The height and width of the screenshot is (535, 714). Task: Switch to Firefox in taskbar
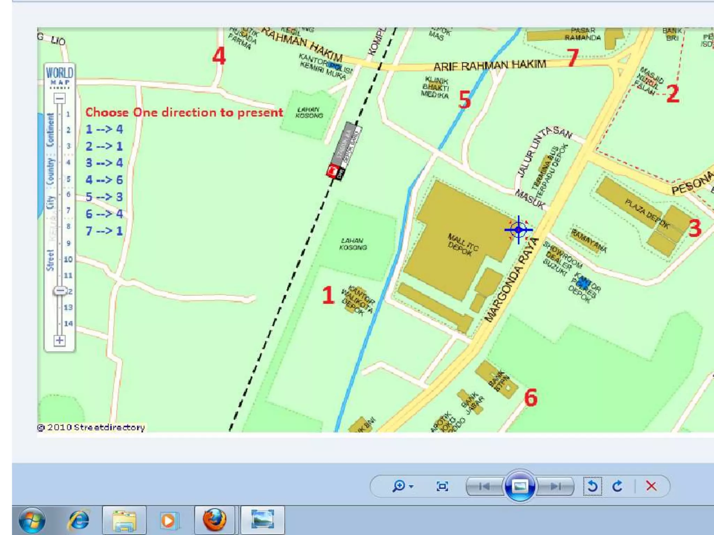pyautogui.click(x=214, y=520)
